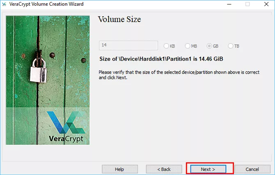
Task: Click the 'VeraCrypt Volume Creation Wizard' title text
Action: pyautogui.click(x=46, y=4)
